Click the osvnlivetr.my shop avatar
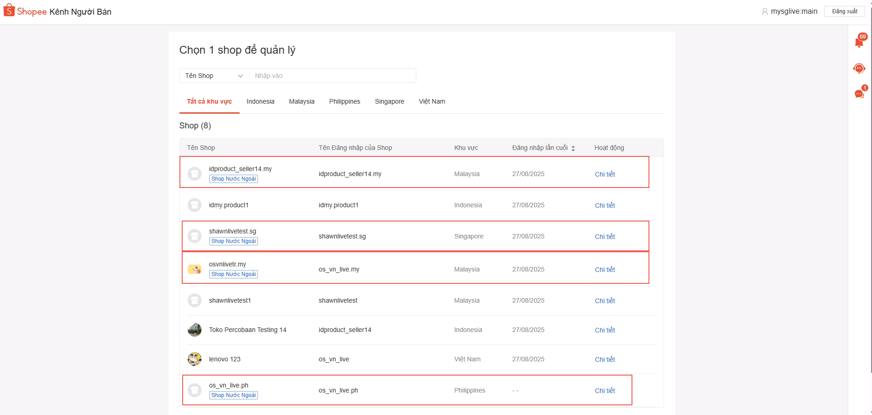This screenshot has width=872, height=415. [x=195, y=269]
